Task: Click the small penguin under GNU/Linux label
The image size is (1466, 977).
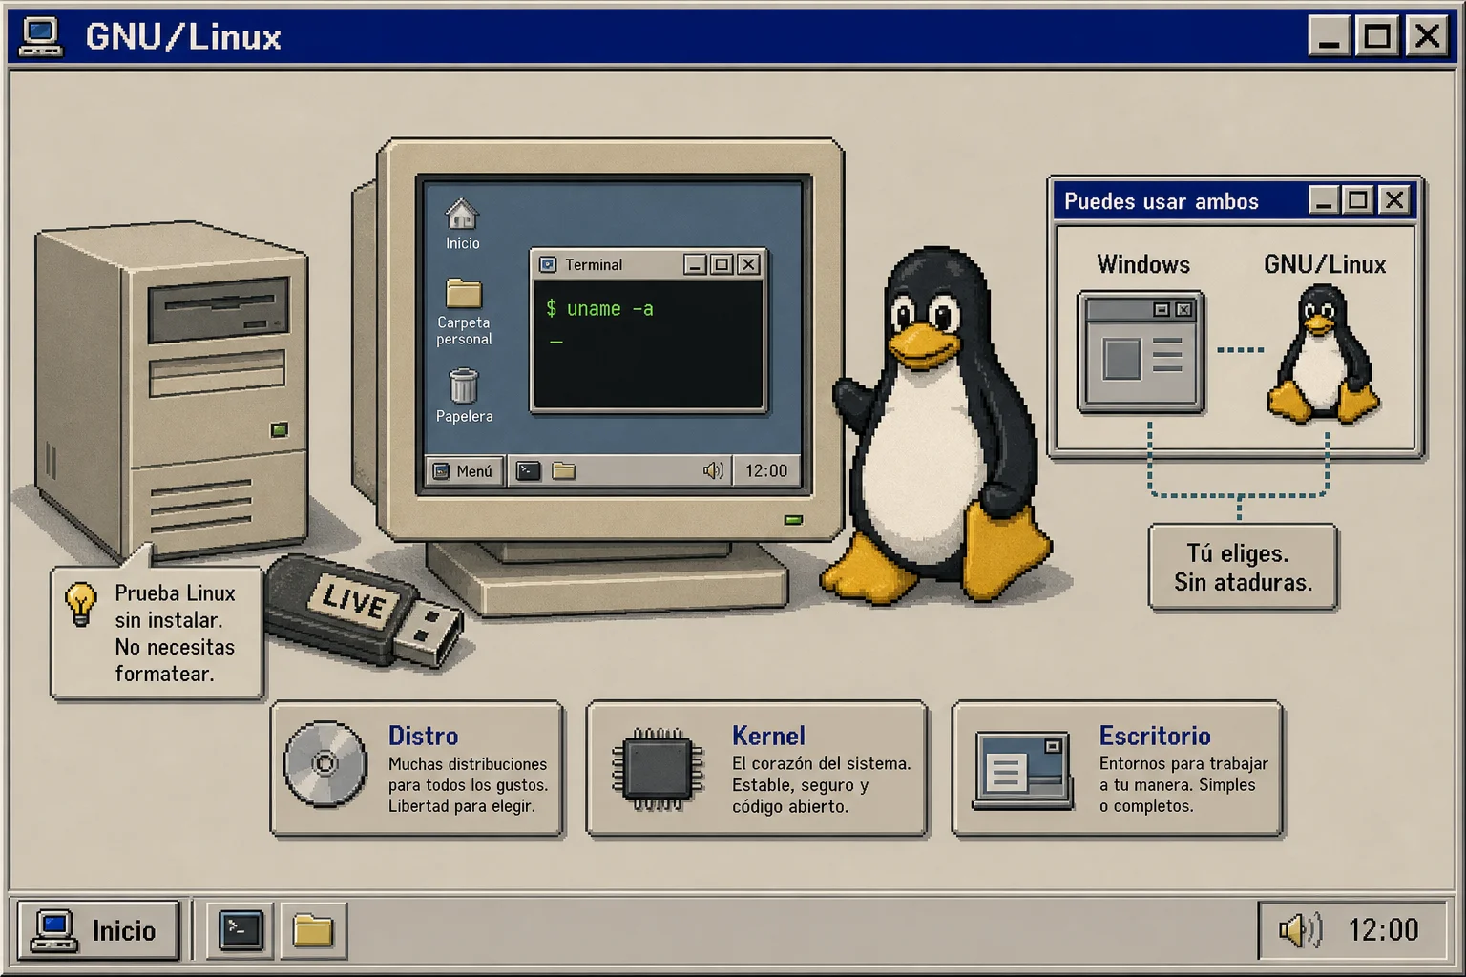Action: [1322, 354]
